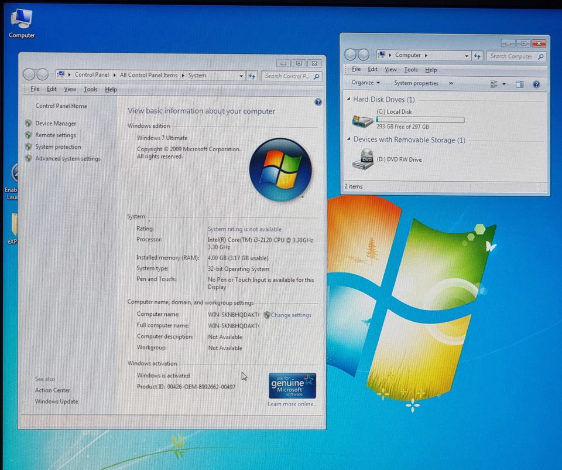Click the shield icon beside Remote settings
Image resolution: width=562 pixels, height=470 pixels.
click(x=28, y=135)
